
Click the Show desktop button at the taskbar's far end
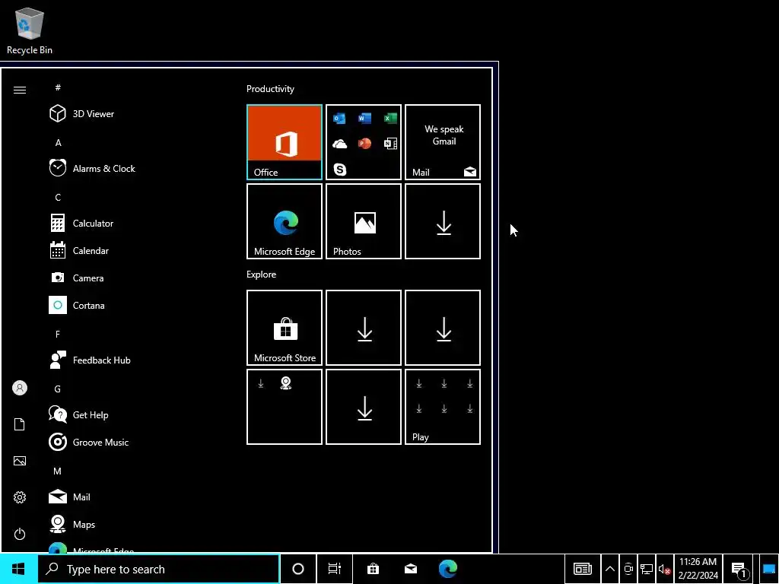click(x=769, y=569)
